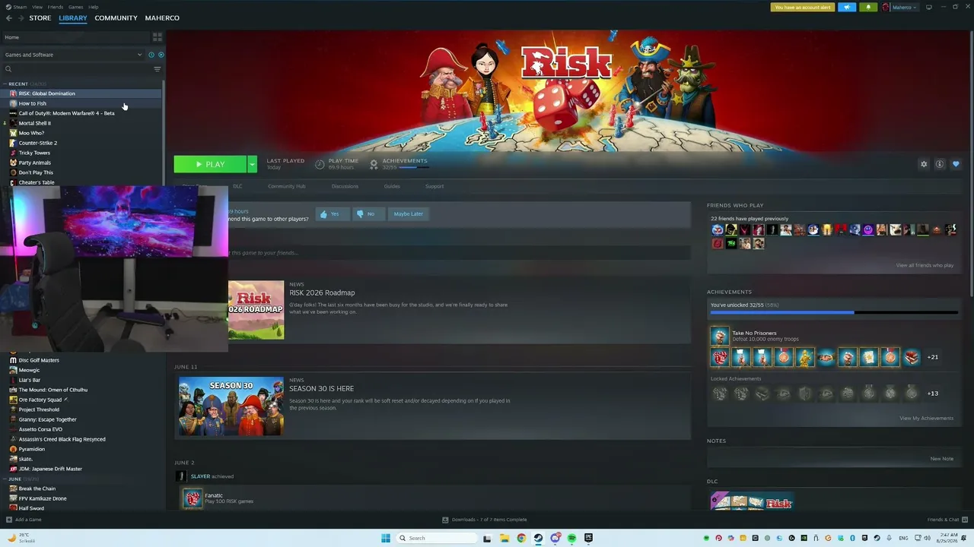
Task: Go to the COMMUNITY tab
Action: coord(116,18)
